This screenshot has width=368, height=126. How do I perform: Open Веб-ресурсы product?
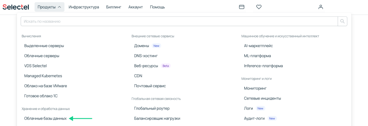(x=146, y=66)
